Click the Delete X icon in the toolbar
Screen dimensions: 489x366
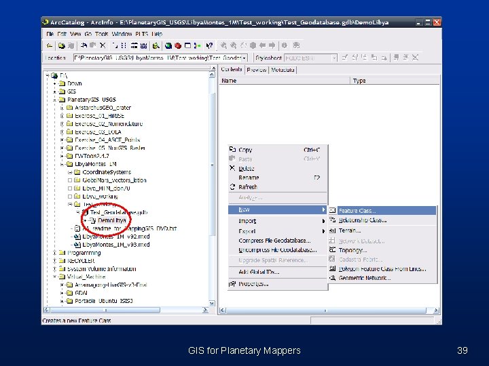103,46
